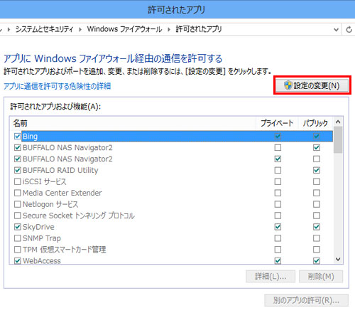Click the 詳細(L)... button

271,276
